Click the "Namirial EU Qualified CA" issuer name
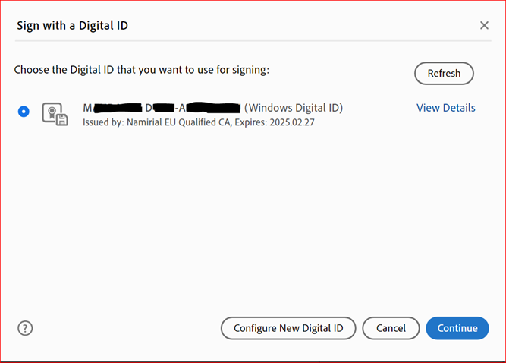This screenshot has width=506, height=363. [178, 122]
